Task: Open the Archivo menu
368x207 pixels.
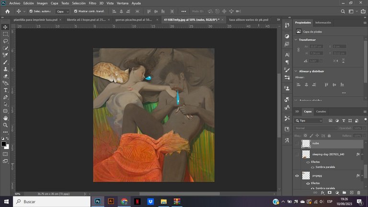Action: click(15, 3)
